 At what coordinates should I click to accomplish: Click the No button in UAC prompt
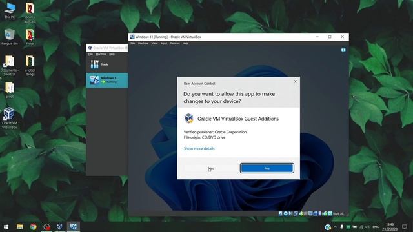click(x=267, y=168)
